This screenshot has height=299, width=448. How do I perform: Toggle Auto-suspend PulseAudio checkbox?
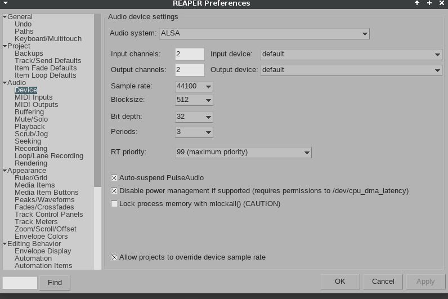[x=115, y=178]
